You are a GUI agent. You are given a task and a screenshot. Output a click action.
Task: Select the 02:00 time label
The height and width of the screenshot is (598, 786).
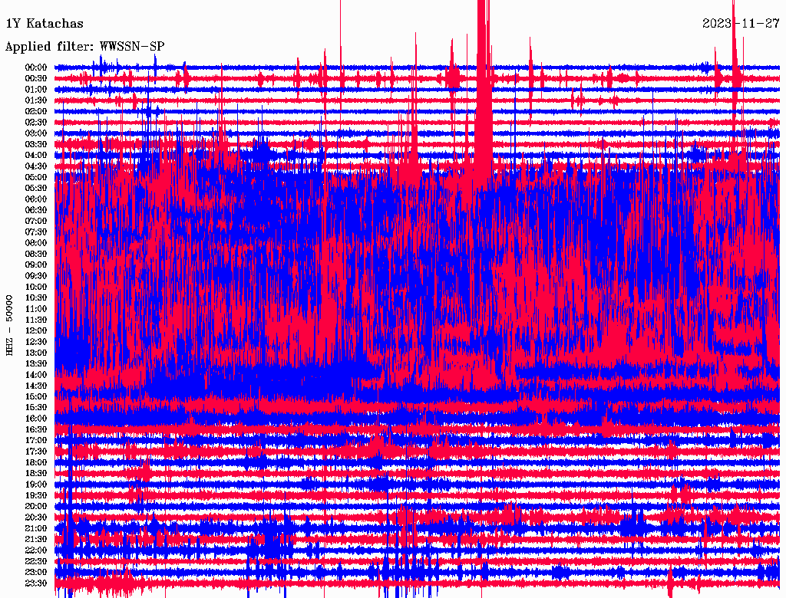click(x=36, y=112)
